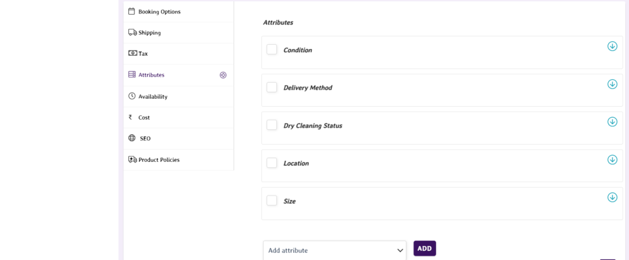Expand the Location attribute down arrow

(612, 159)
